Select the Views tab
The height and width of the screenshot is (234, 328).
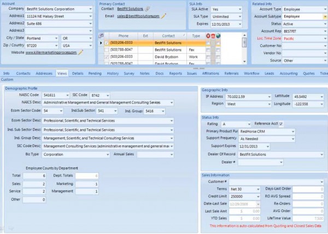point(62,73)
